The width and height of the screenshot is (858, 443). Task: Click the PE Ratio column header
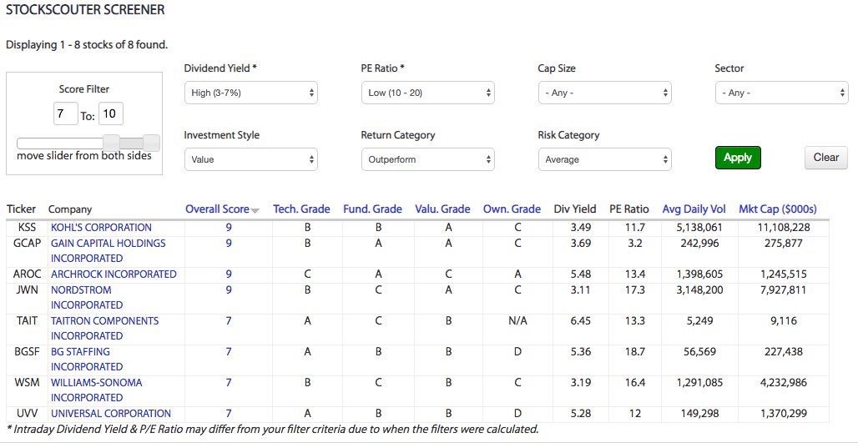point(629,209)
